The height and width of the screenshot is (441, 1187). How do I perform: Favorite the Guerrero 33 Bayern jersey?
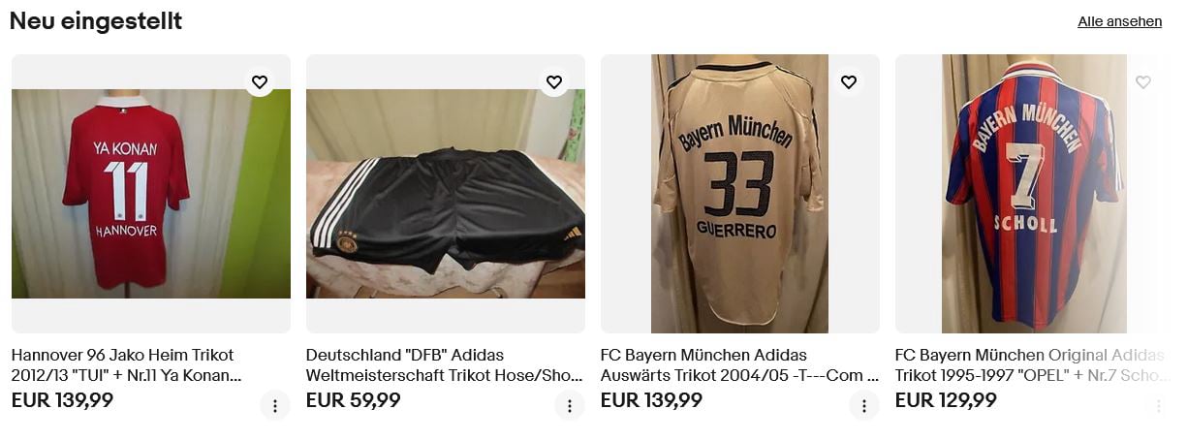848,82
